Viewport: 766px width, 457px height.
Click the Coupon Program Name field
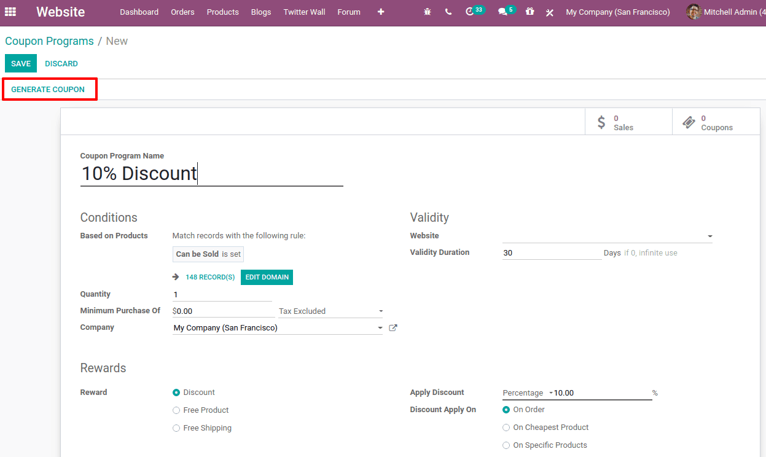click(211, 173)
